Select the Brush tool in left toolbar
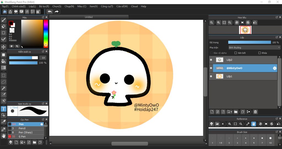The width and height of the screenshot is (282, 149). [3, 20]
